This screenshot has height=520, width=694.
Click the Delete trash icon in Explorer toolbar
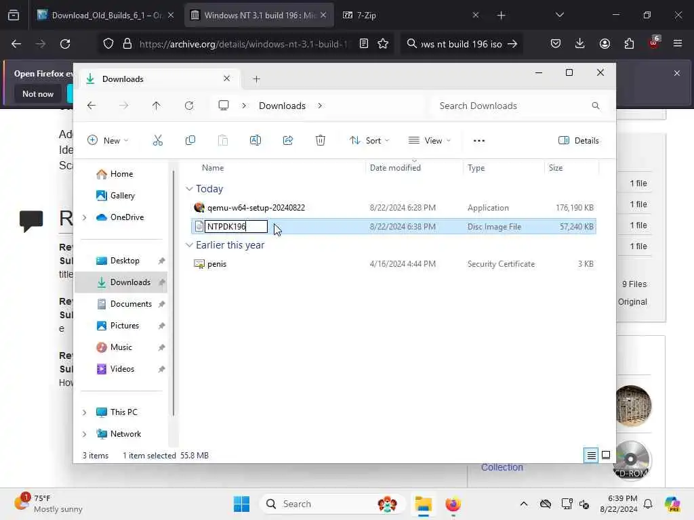[x=321, y=141]
